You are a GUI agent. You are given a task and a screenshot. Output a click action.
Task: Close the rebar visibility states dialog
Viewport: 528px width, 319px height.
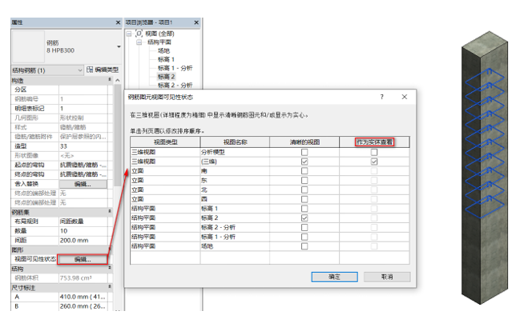click(405, 97)
